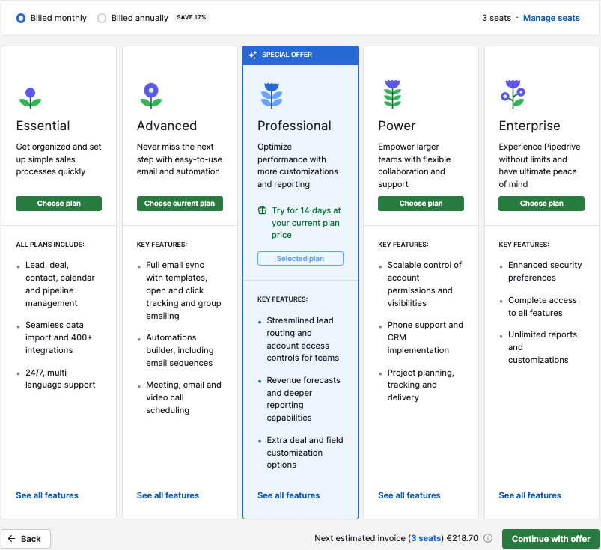
Task: Select the Billed annually radio button
Action: point(102,18)
